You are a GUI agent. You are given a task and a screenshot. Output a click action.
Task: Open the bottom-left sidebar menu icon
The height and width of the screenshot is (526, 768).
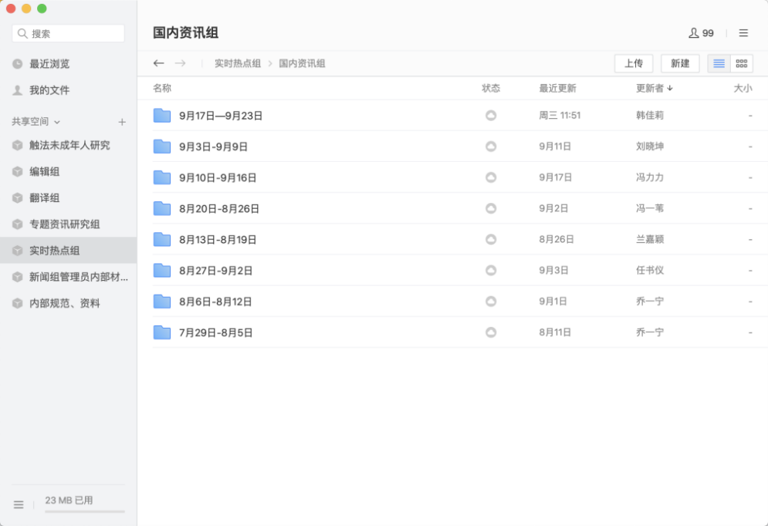[19, 504]
